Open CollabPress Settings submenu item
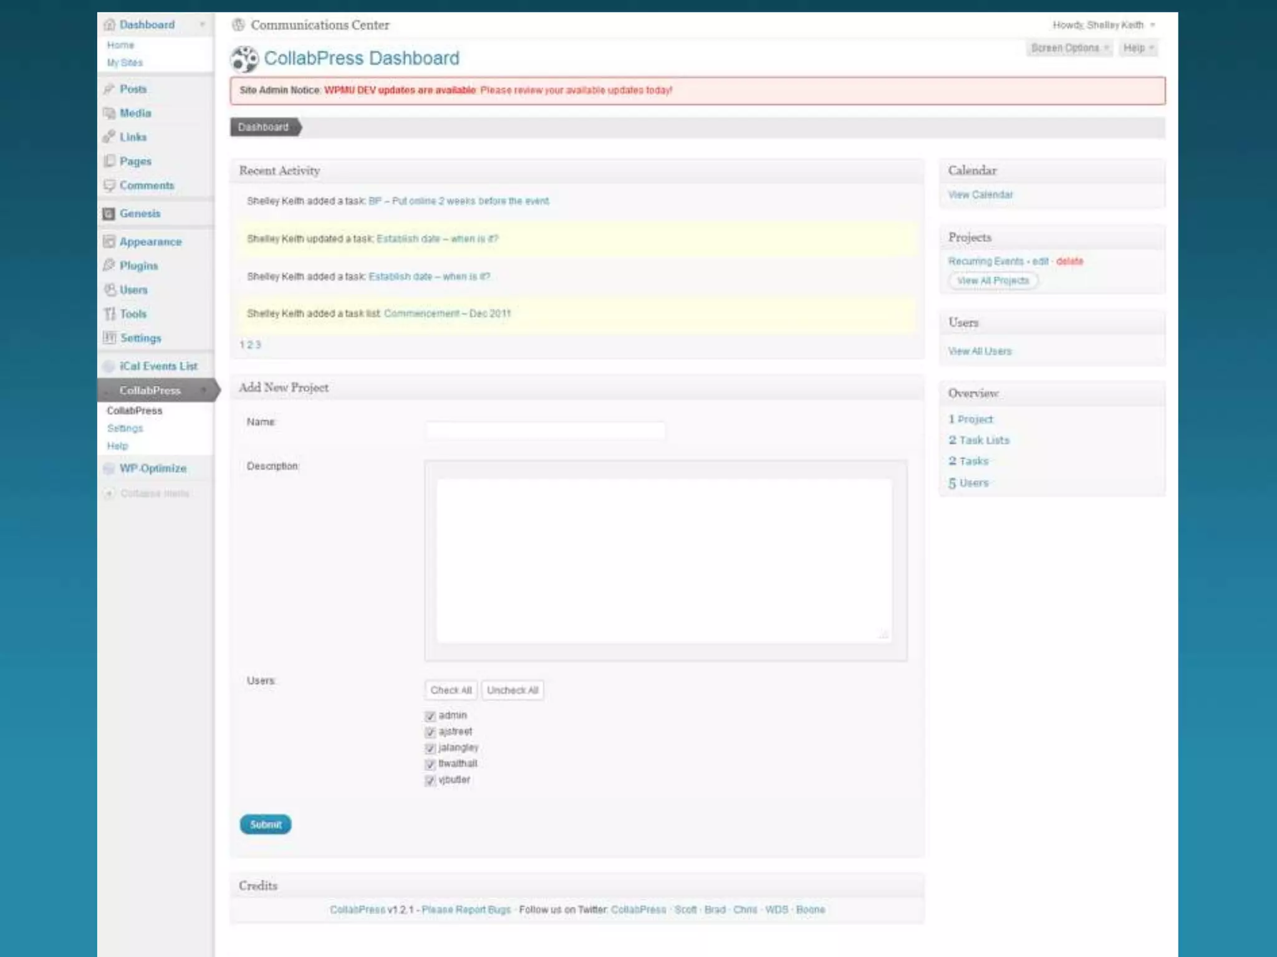 tap(125, 428)
